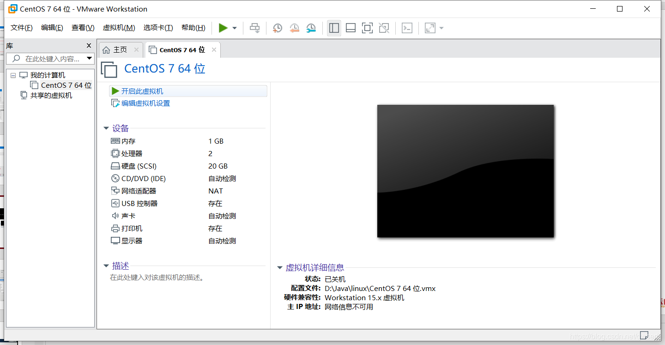Click the USB 控制器 device icon
The width and height of the screenshot is (665, 345).
(x=115, y=204)
